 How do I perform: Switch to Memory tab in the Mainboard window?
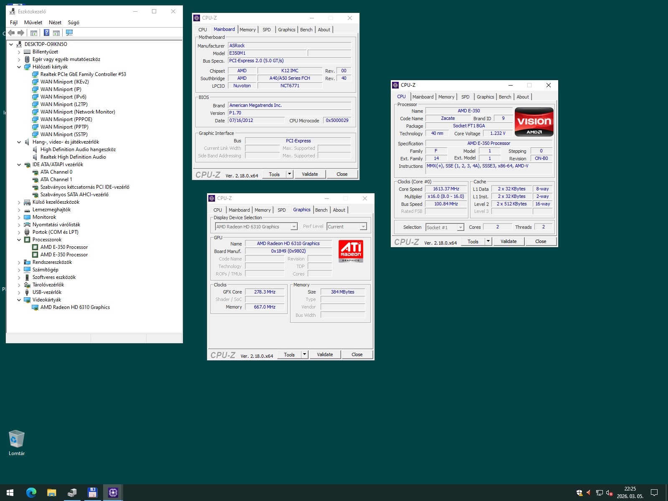coord(248,30)
